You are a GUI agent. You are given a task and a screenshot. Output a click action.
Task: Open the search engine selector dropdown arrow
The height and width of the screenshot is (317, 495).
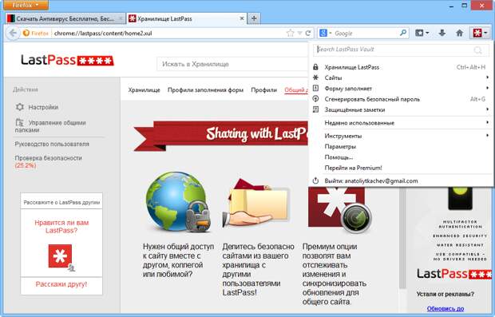tap(331, 34)
